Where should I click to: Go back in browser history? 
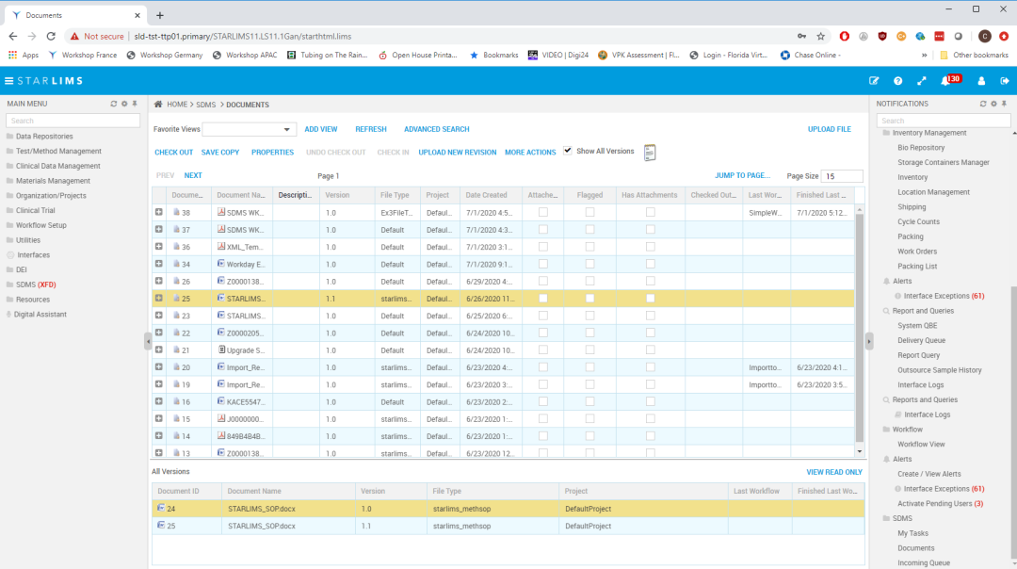(x=13, y=37)
